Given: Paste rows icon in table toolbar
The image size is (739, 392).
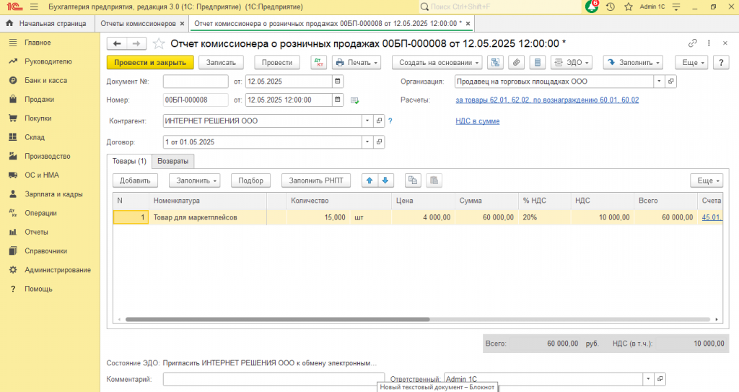Looking at the screenshot, I should click(434, 180).
